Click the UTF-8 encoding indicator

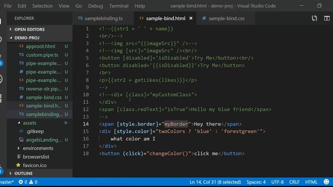pos(277,182)
